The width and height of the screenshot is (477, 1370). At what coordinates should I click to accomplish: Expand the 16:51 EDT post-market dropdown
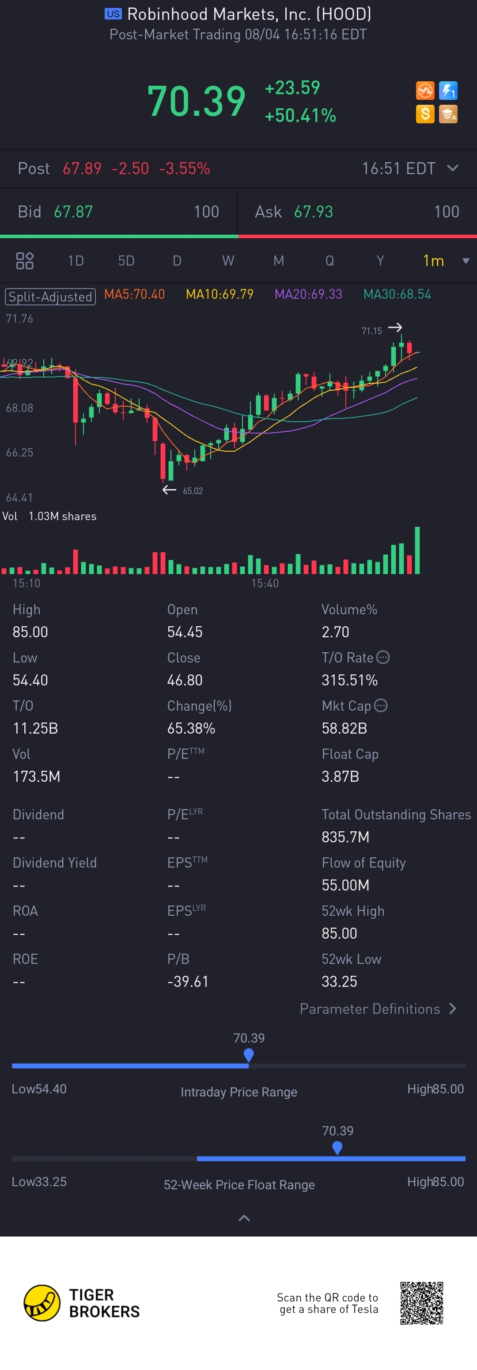[x=453, y=168]
